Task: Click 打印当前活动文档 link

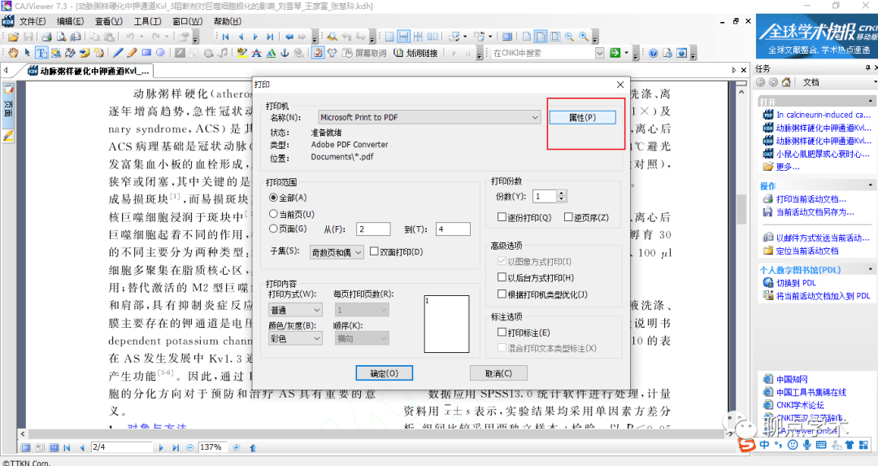Action: tap(811, 198)
